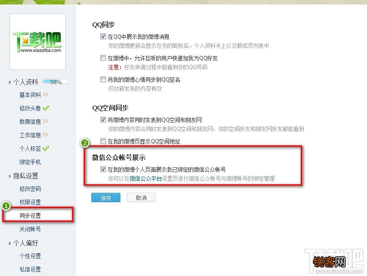The image size is (367, 276).
Task: Click the orange arrows beside 基本资料
Action: [45, 94]
